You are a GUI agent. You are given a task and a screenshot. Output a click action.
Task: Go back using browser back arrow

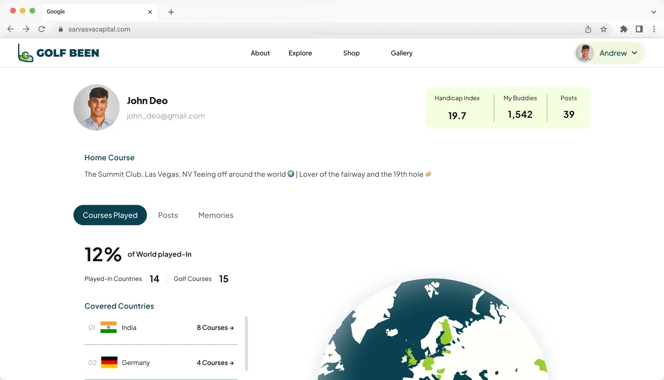11,29
